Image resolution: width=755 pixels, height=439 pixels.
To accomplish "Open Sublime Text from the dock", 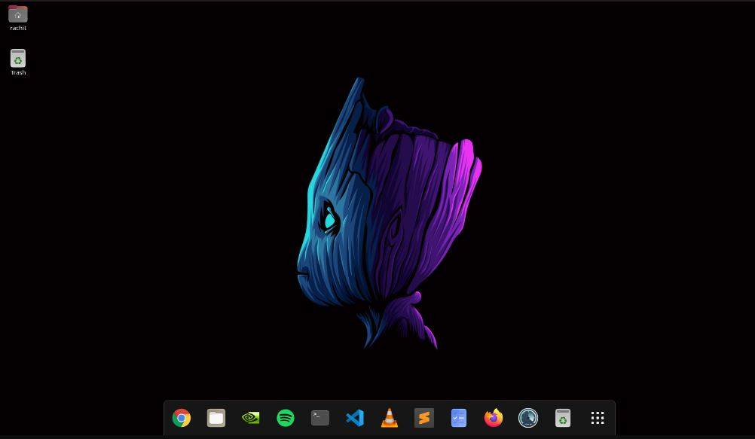I will click(x=424, y=418).
